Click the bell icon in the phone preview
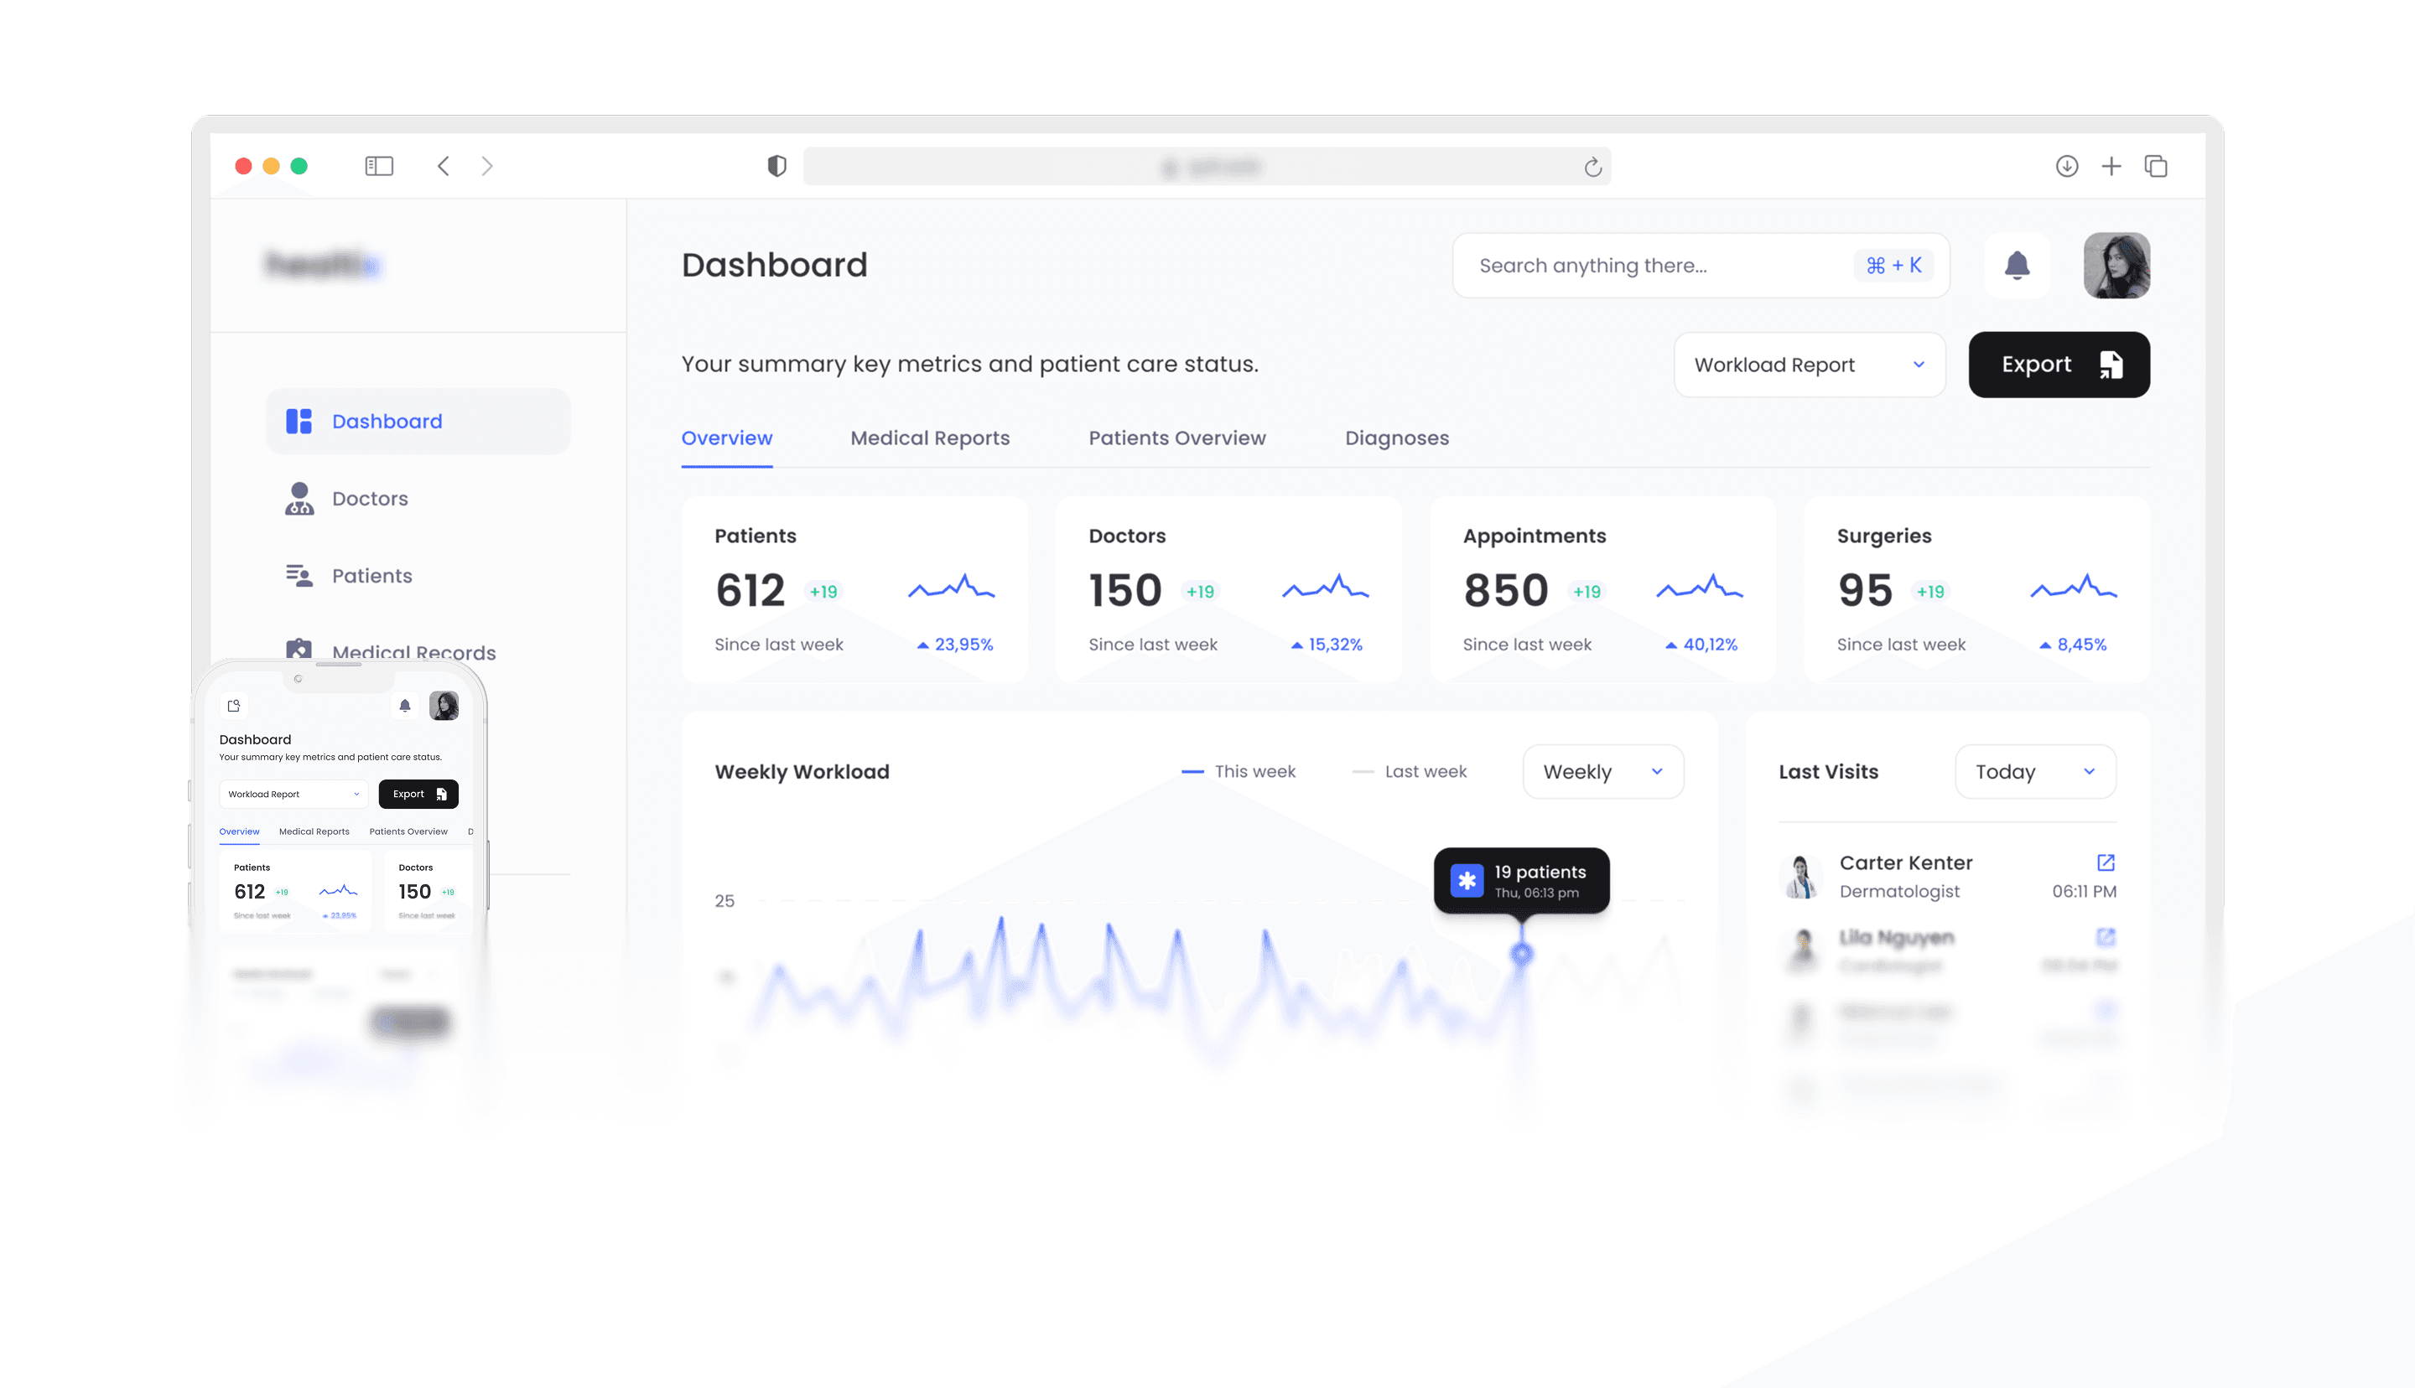The image size is (2415, 1388). [x=404, y=707]
